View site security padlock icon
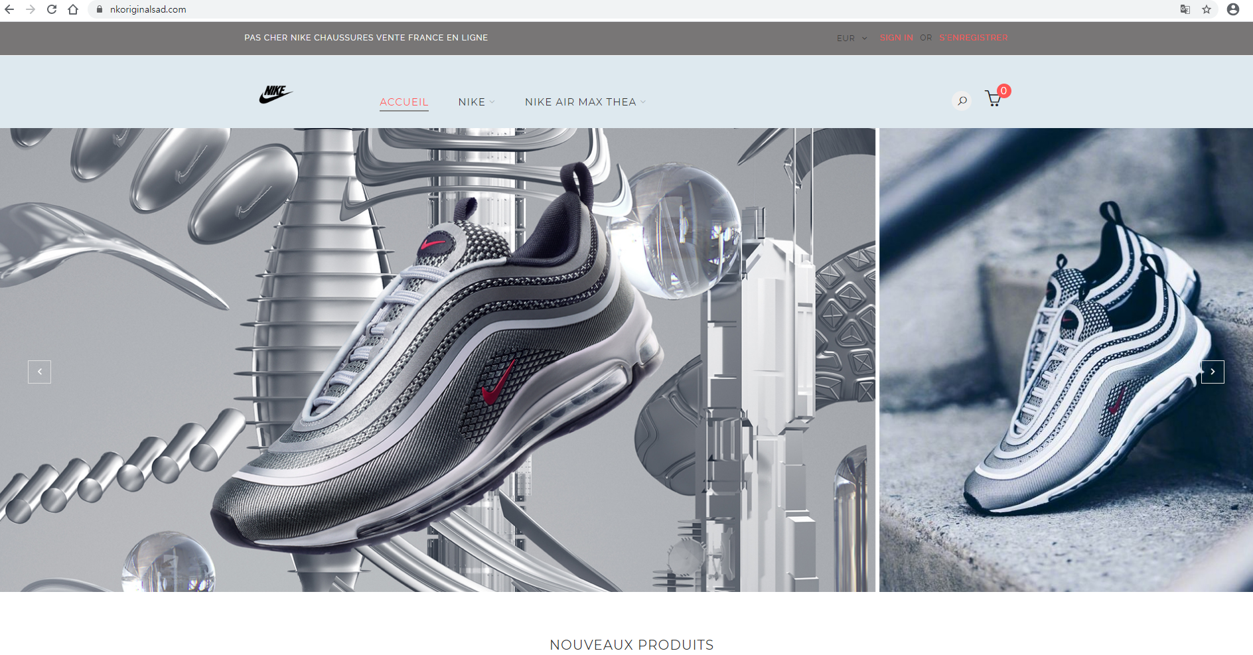Screen dimensions: 1253x655 pos(100,9)
